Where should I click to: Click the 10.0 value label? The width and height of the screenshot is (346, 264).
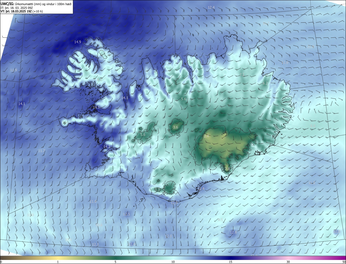[x=30, y=215]
